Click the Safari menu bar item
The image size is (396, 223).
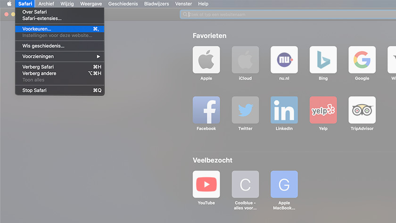tap(25, 4)
